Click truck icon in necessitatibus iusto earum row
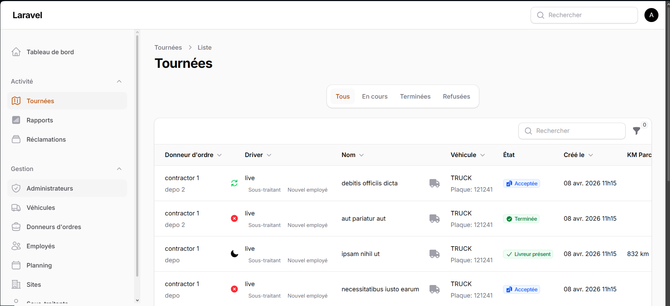Image resolution: width=670 pixels, height=306 pixels. 434,289
